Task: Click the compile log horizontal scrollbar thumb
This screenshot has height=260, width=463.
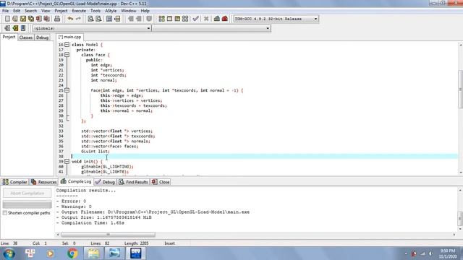Action: (108, 235)
